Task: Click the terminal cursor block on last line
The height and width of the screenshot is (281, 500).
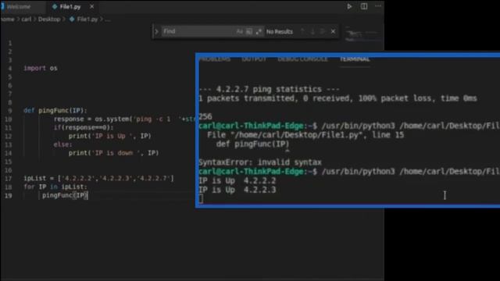Action: click(x=201, y=199)
